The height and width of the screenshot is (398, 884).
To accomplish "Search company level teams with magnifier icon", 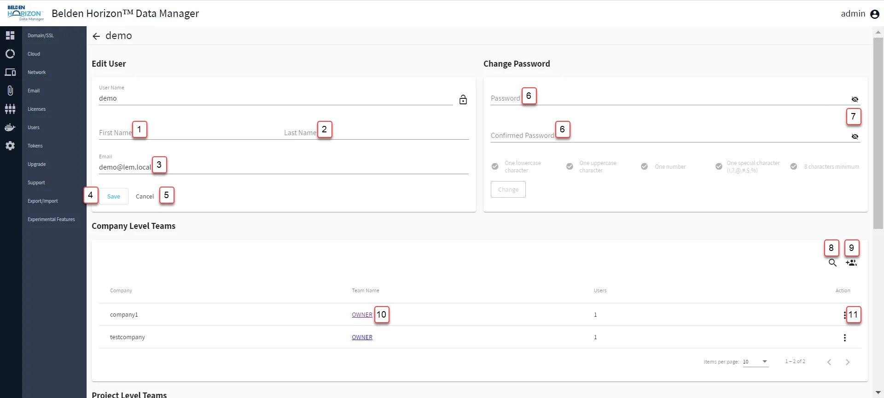I will click(x=832, y=263).
